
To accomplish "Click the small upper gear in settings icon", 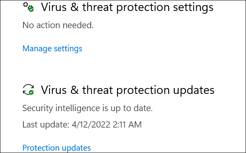I will [25, 4].
